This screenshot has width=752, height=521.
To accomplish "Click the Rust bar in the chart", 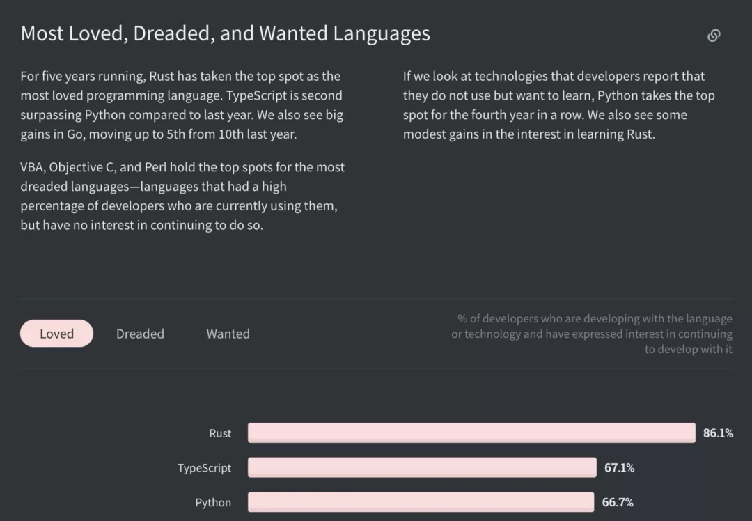I will pos(471,433).
